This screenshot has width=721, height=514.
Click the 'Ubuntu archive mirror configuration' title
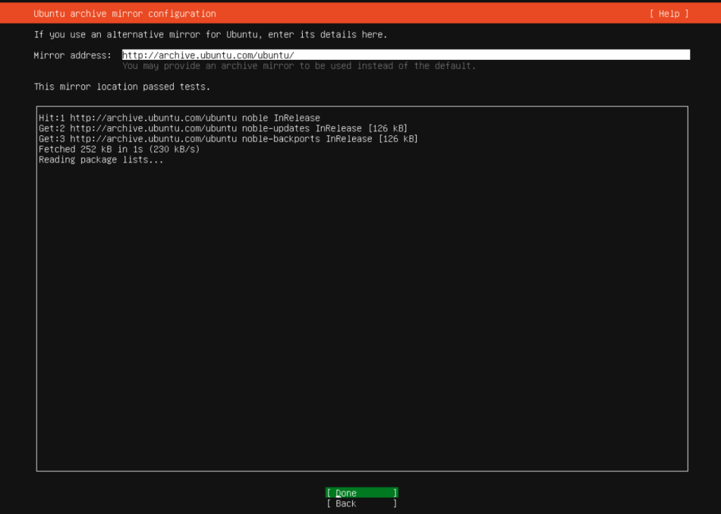point(125,14)
